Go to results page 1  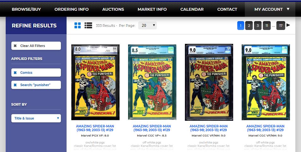(x=241, y=26)
